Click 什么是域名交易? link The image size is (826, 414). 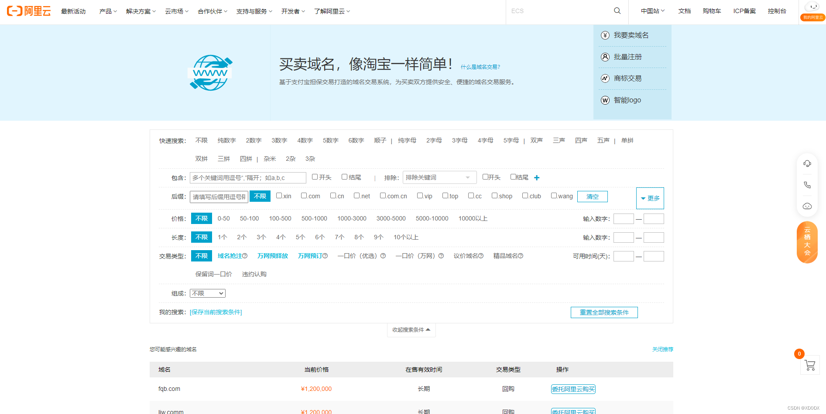pyautogui.click(x=480, y=67)
